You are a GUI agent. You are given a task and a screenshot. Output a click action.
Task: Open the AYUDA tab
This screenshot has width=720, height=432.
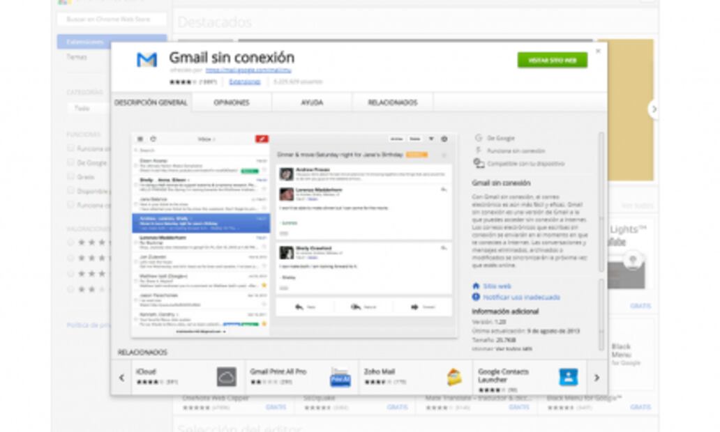313,102
